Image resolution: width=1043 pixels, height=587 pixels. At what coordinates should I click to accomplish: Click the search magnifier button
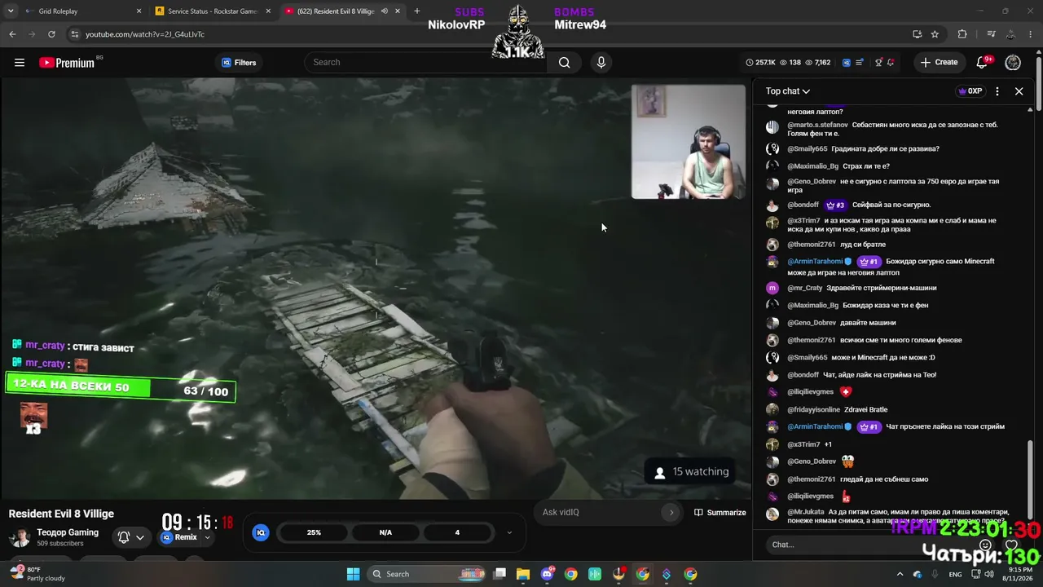[564, 62]
